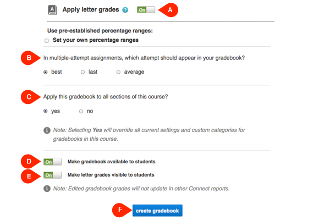Click the red callout marker D
The image size is (330, 220).
[x=30, y=162]
